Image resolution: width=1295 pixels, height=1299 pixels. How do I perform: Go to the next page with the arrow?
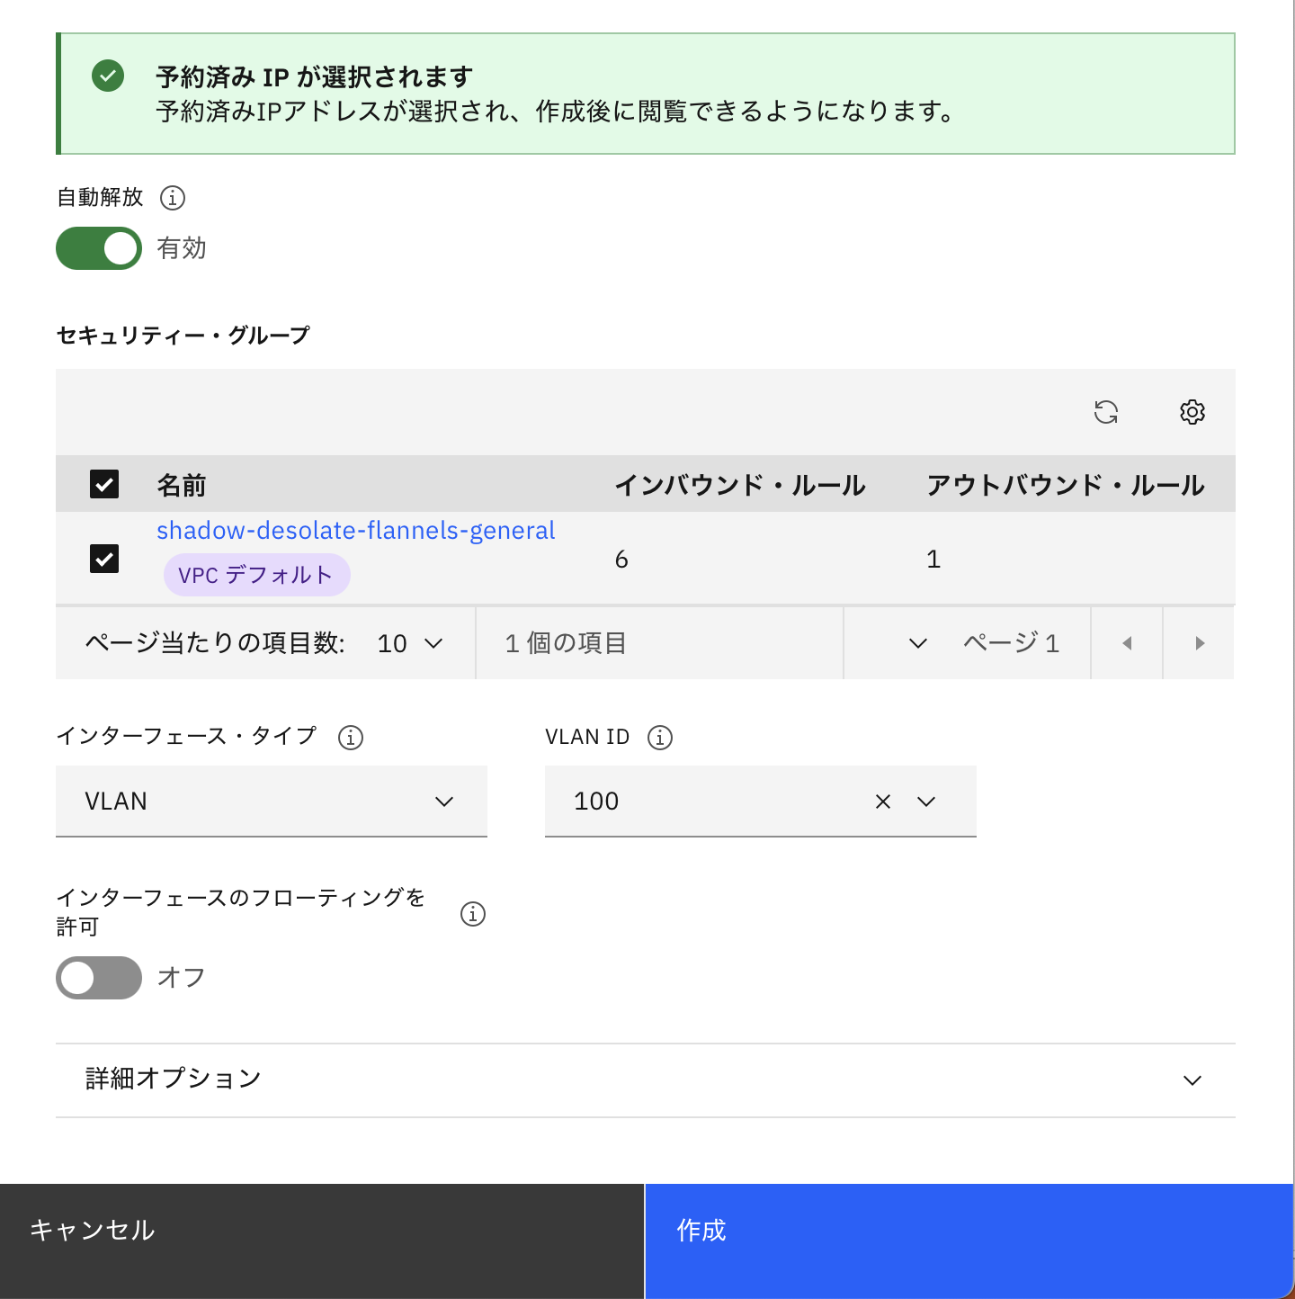1198,642
